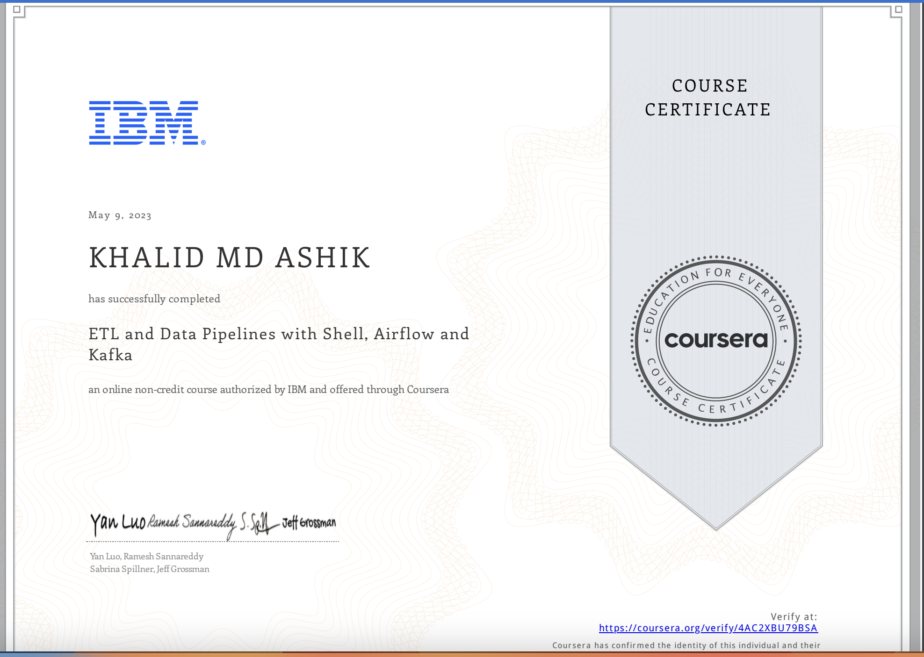Click the IBM logo

(x=147, y=123)
